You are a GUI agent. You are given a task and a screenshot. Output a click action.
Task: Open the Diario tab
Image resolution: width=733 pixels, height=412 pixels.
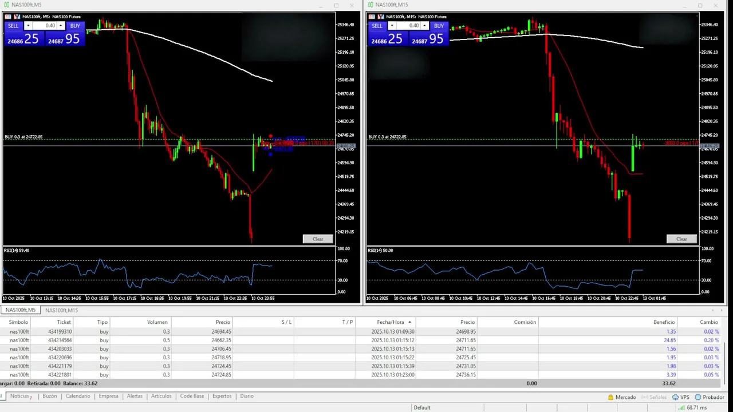(x=247, y=396)
